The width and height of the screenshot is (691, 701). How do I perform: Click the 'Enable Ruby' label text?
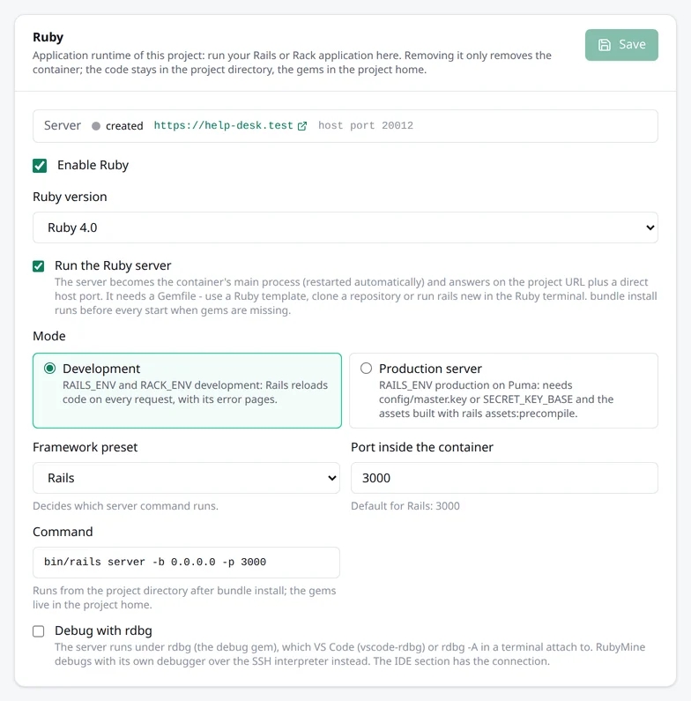point(93,166)
